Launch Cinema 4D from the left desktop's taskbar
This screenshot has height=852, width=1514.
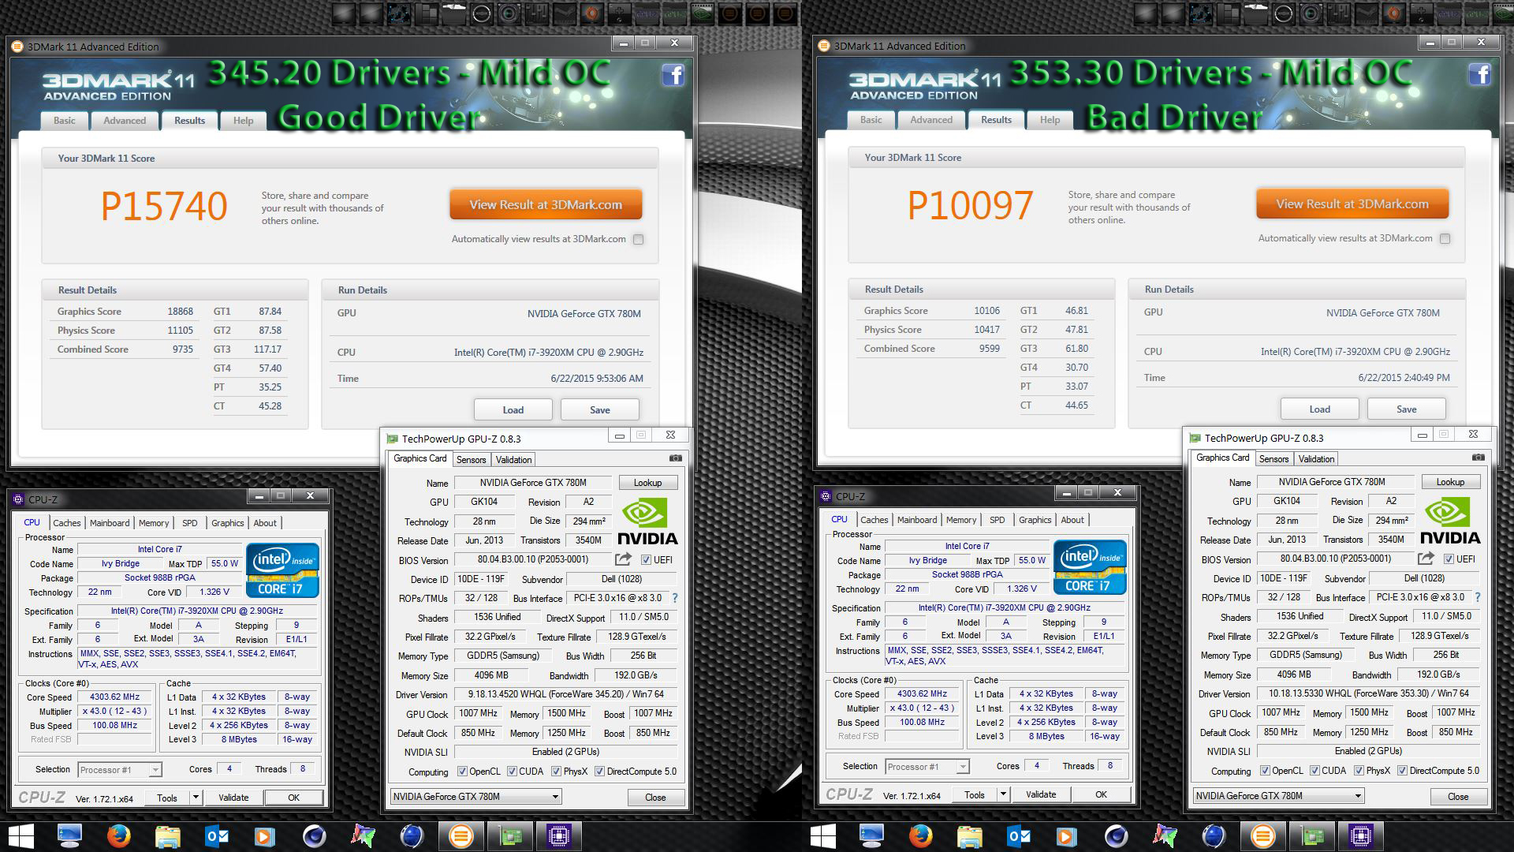pyautogui.click(x=315, y=835)
